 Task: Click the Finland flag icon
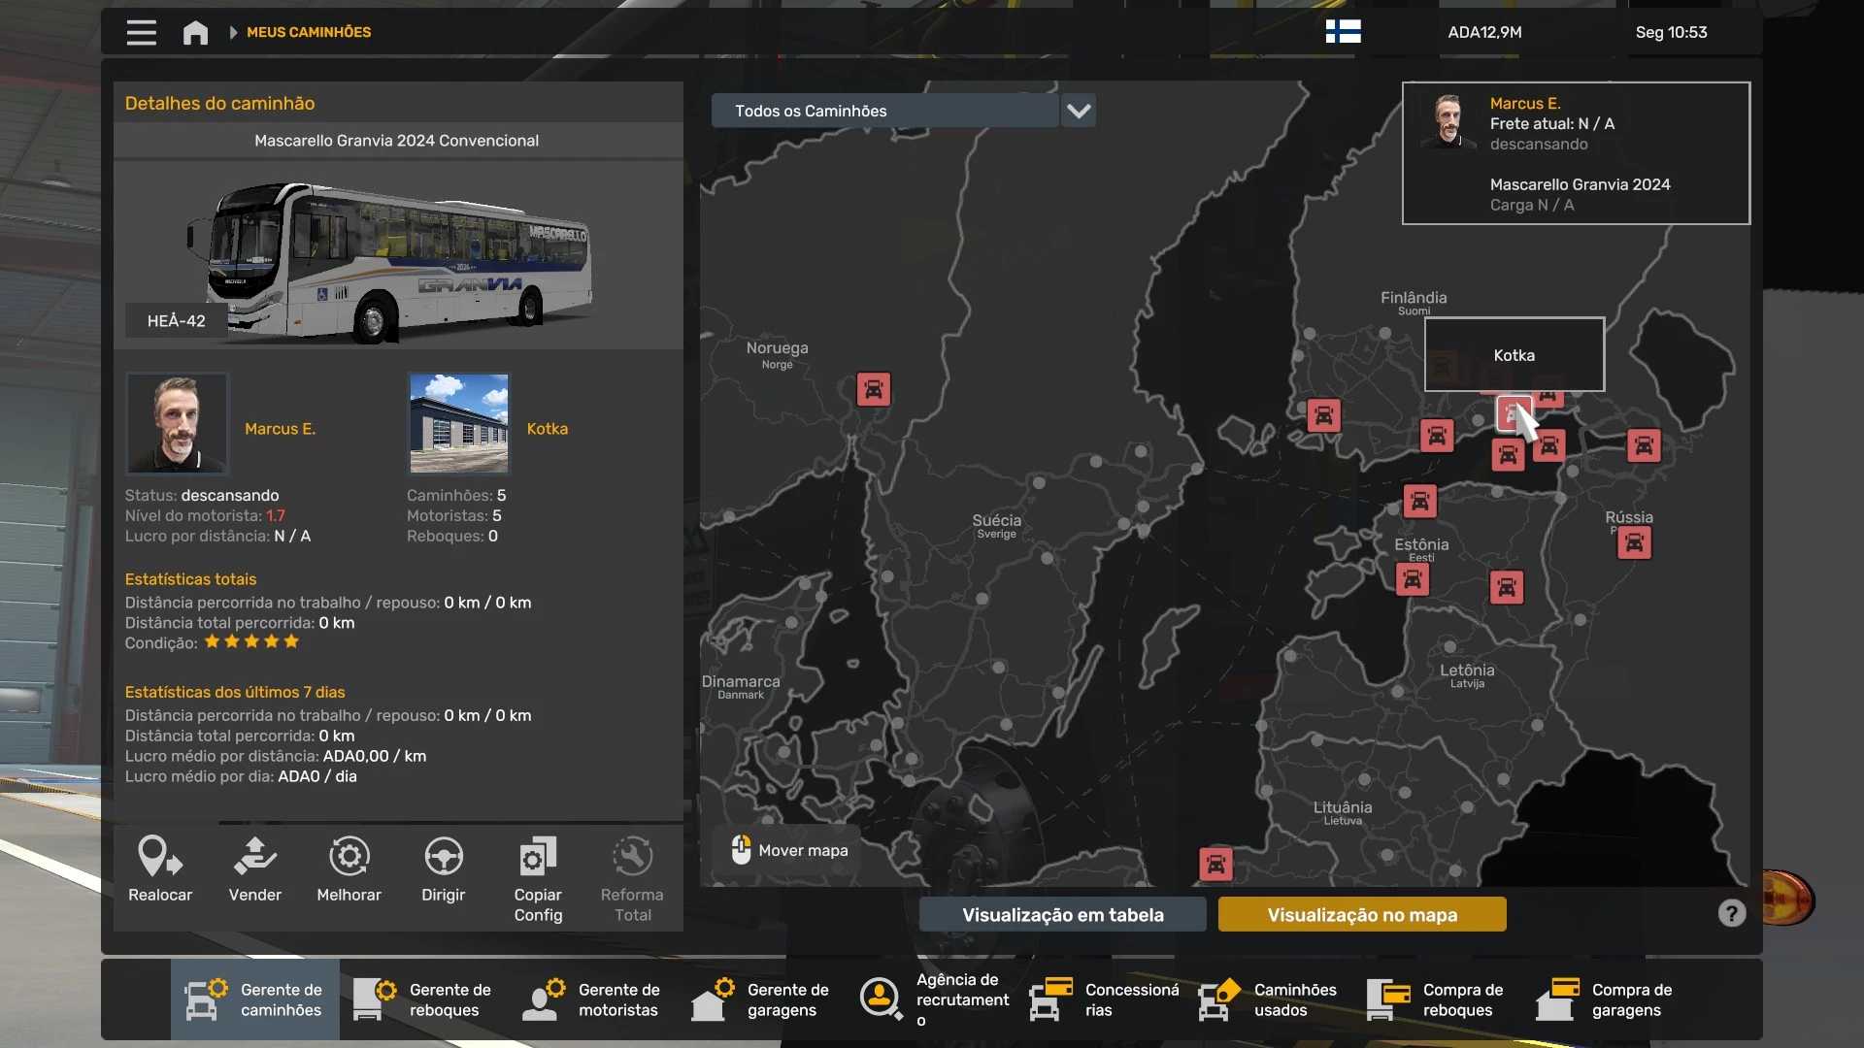pyautogui.click(x=1343, y=32)
